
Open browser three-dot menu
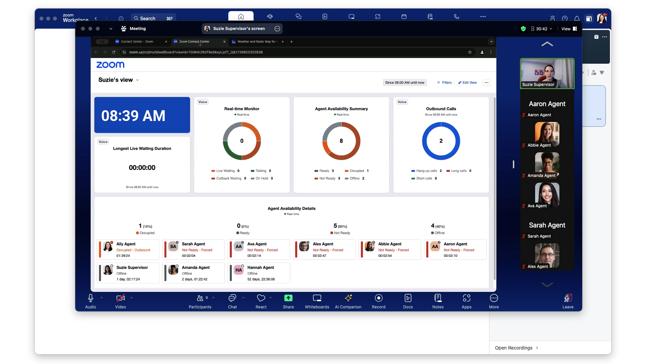[x=491, y=52]
